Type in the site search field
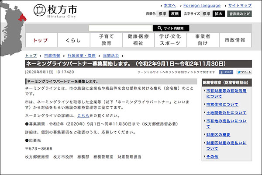 pos(120,28)
